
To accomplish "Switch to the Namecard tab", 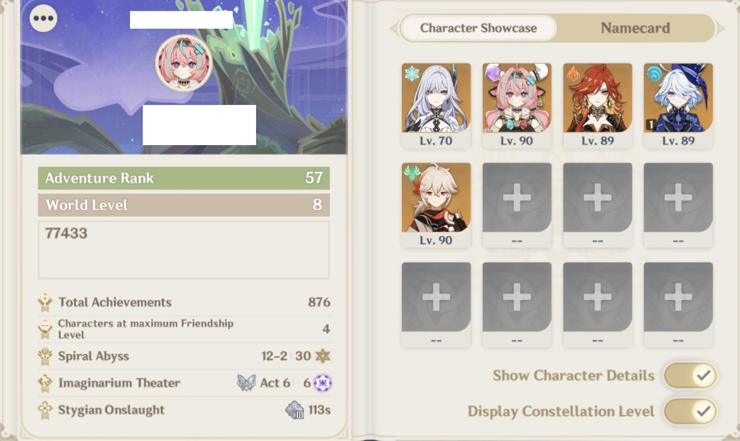I will click(x=635, y=28).
